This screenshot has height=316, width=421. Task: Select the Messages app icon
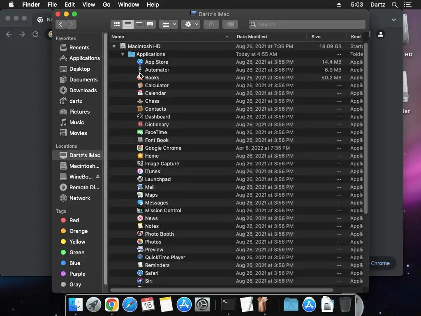140,202
